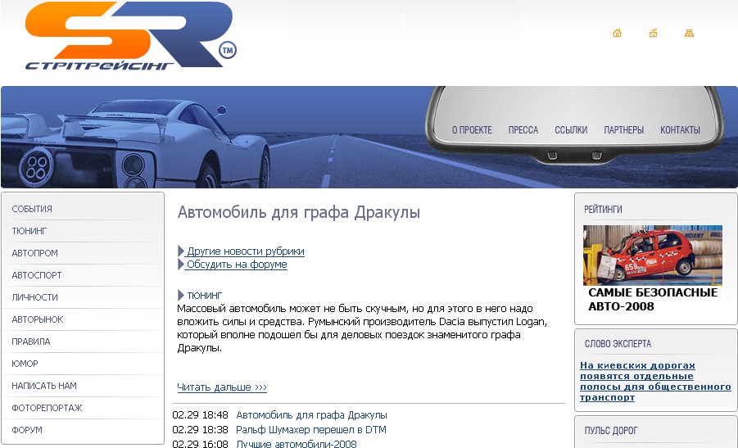Open the crash test car thumbnail
The height and width of the screenshot is (448, 738).
(x=652, y=255)
